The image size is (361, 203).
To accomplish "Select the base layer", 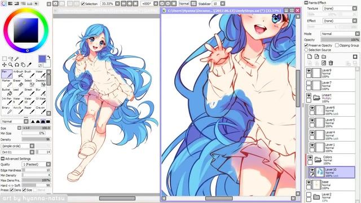I will coord(330,185).
